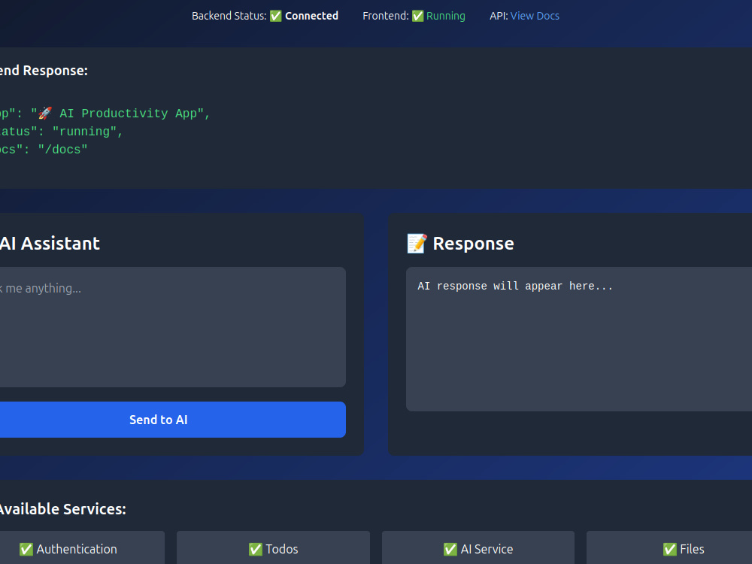Click the AI response output box
The image size is (752, 564).
579,339
